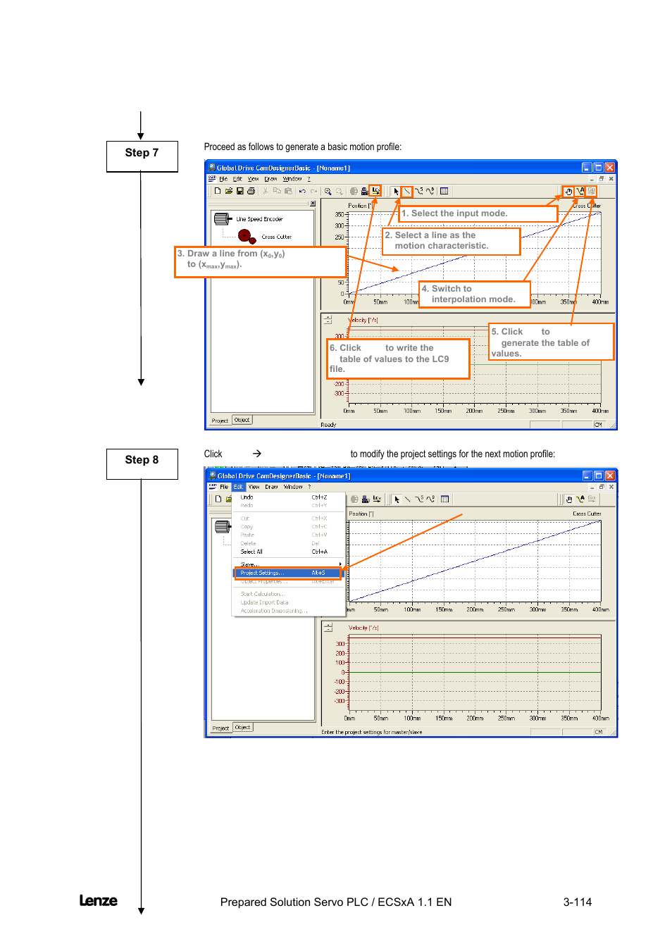Click the Position chart area in Step 8 window
Viewport: 672px width, 951px height.
coord(475,561)
